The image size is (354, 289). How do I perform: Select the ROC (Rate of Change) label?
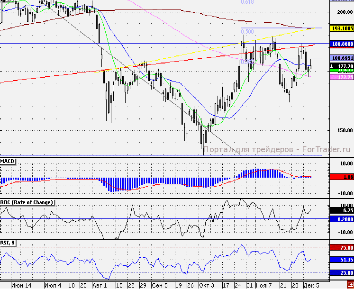coord(27,202)
